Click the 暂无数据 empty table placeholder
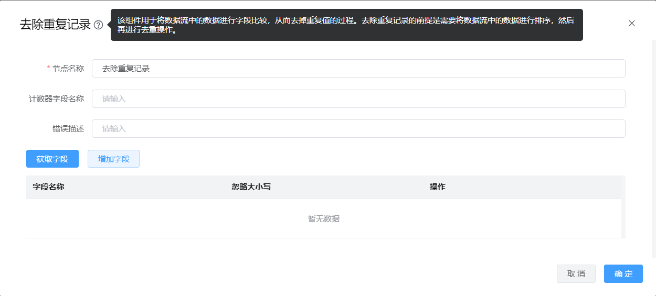The image size is (656, 296). [x=324, y=219]
